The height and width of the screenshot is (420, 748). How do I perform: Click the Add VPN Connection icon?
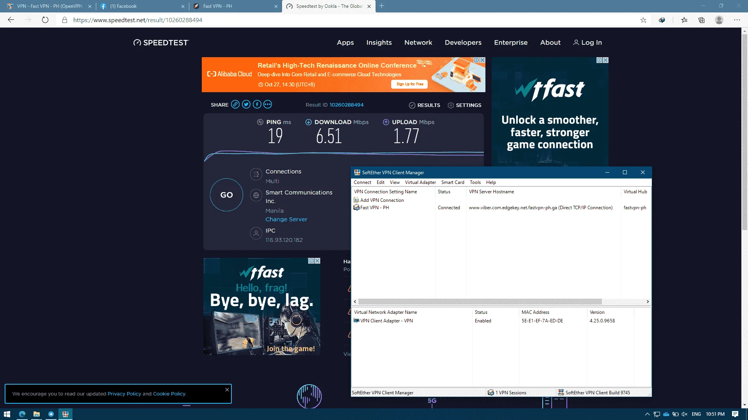tap(356, 200)
